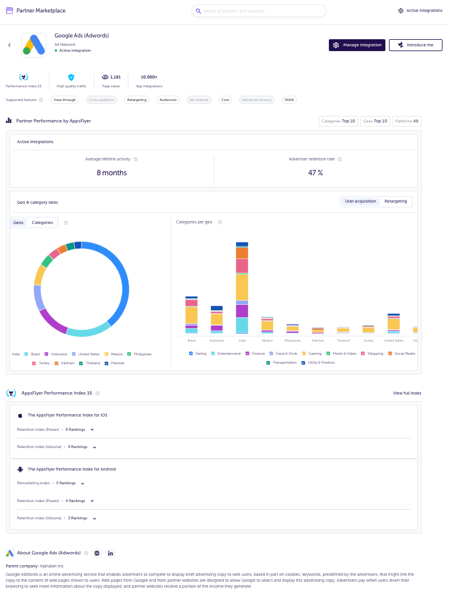Click the back arrow beside Google Ads logo
This screenshot has height=593, width=449.
pyautogui.click(x=10, y=45)
